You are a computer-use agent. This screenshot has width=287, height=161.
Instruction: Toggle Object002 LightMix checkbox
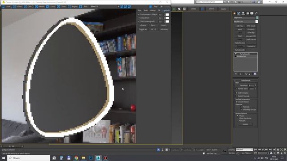point(139,18)
